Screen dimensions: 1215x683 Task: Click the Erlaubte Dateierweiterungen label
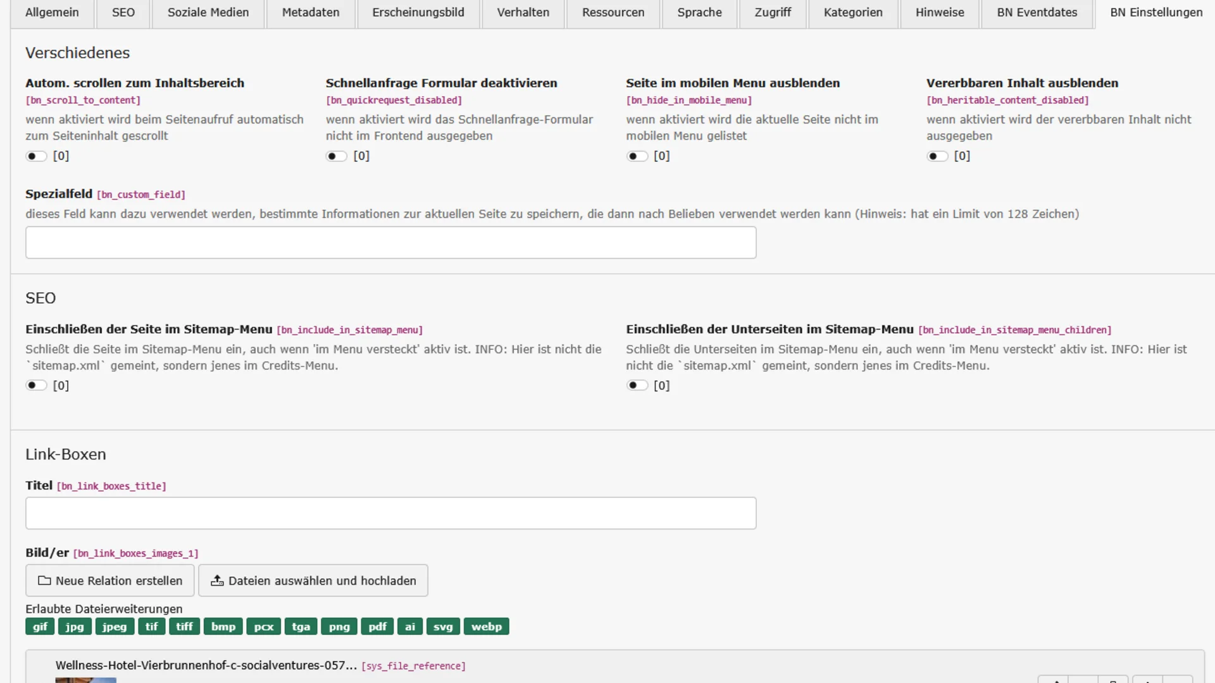click(104, 609)
